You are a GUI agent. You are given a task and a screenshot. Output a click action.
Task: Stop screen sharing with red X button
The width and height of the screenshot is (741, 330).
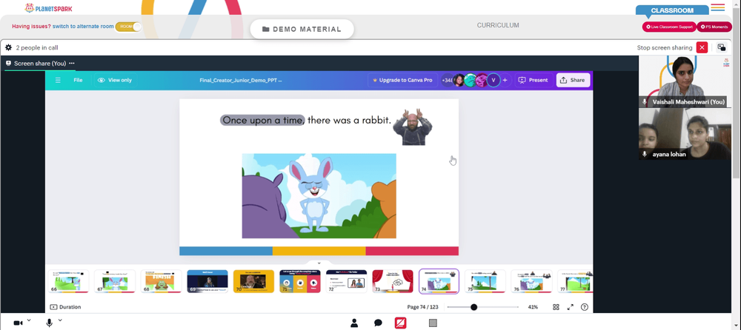[x=702, y=47]
